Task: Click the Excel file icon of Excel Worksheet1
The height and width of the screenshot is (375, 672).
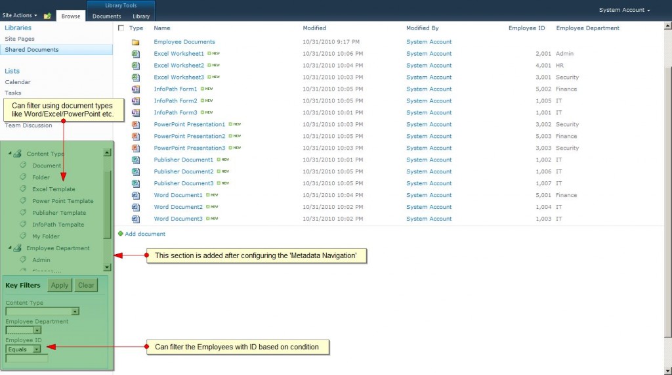Action: (x=135, y=54)
